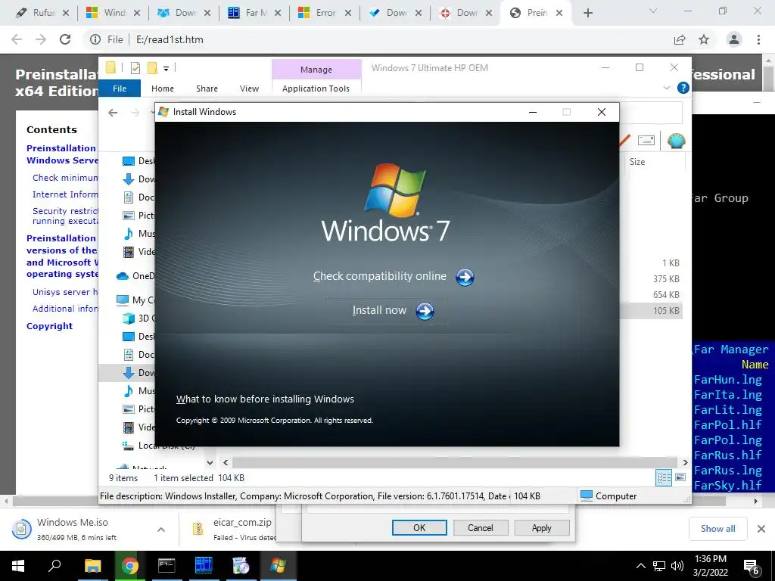This screenshot has height=581, width=775.
Task: Switch Explorer to details view icon
Action: tap(664, 477)
